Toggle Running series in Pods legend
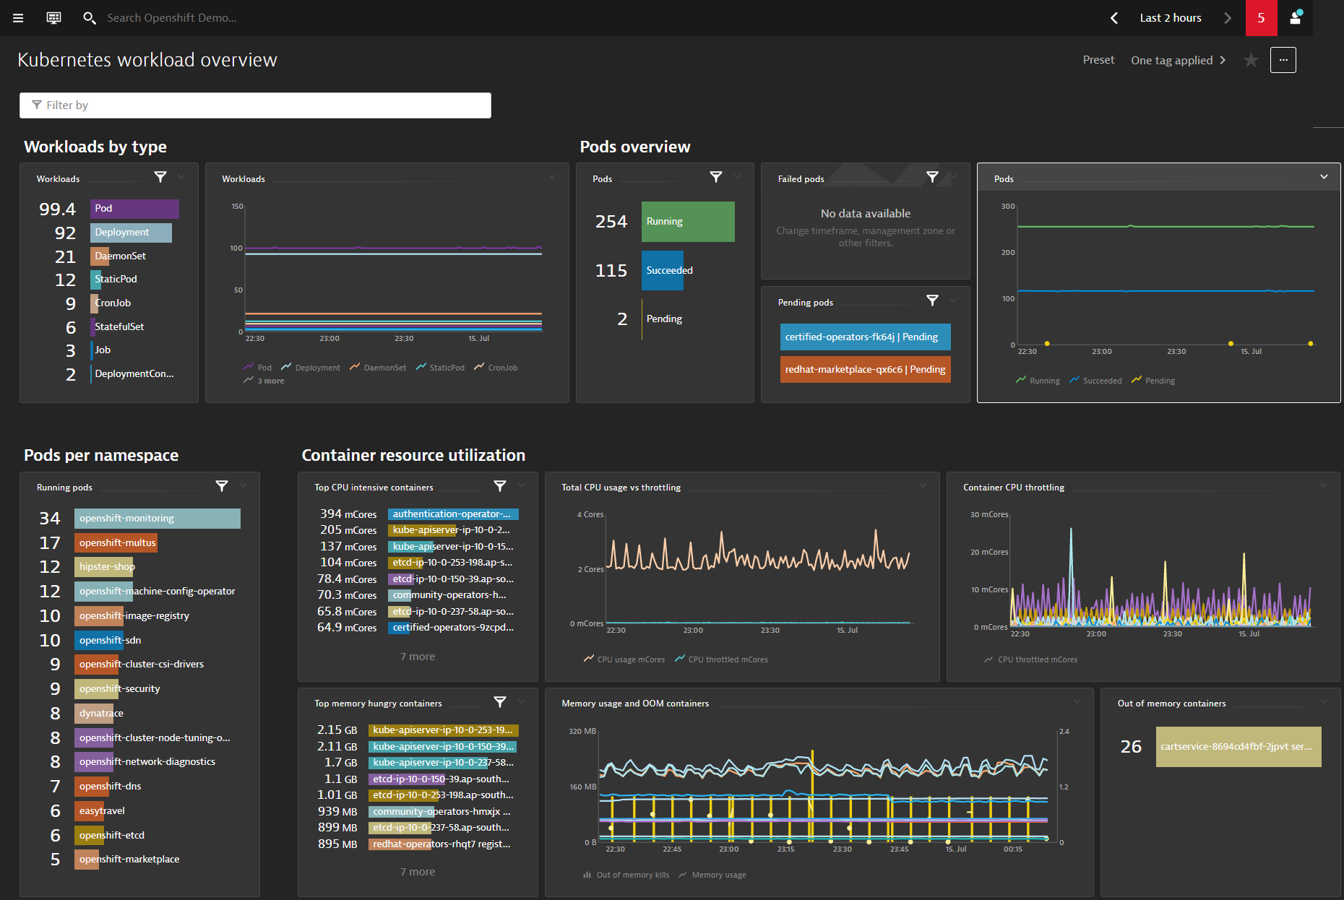Viewport: 1344px width, 900px height. point(1038,381)
